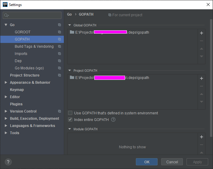This screenshot has width=213, height=169.
Task: Click the project-level icon next to Project Structure
Action: [59, 75]
